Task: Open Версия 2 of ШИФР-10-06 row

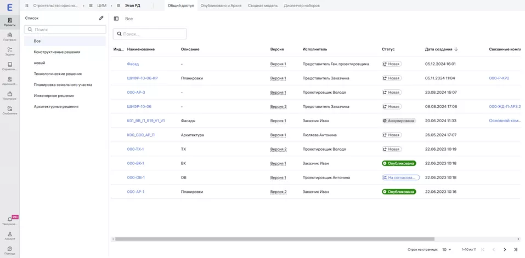Action: [278, 107]
